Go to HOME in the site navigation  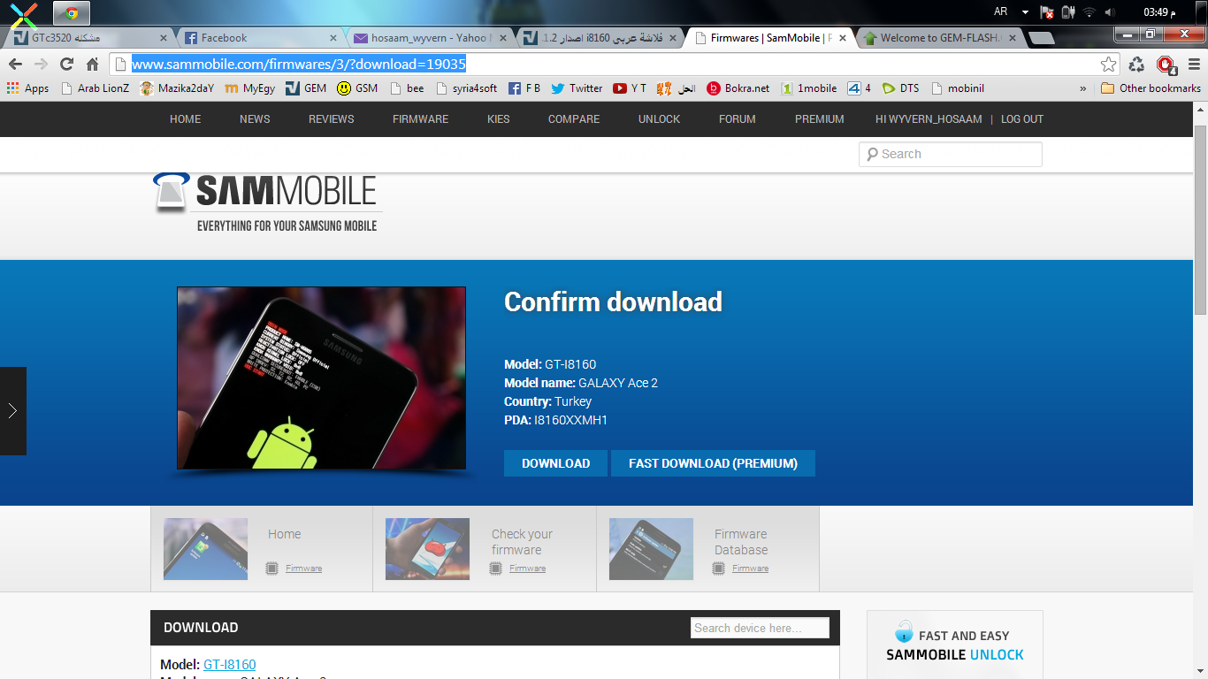185,119
